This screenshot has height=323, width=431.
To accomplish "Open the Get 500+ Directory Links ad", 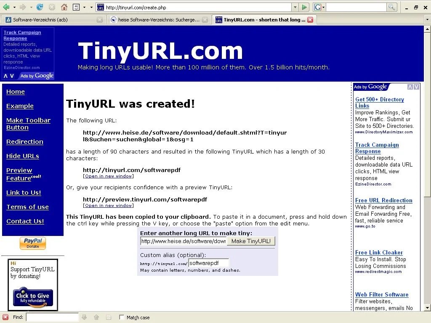I will tap(379, 103).
